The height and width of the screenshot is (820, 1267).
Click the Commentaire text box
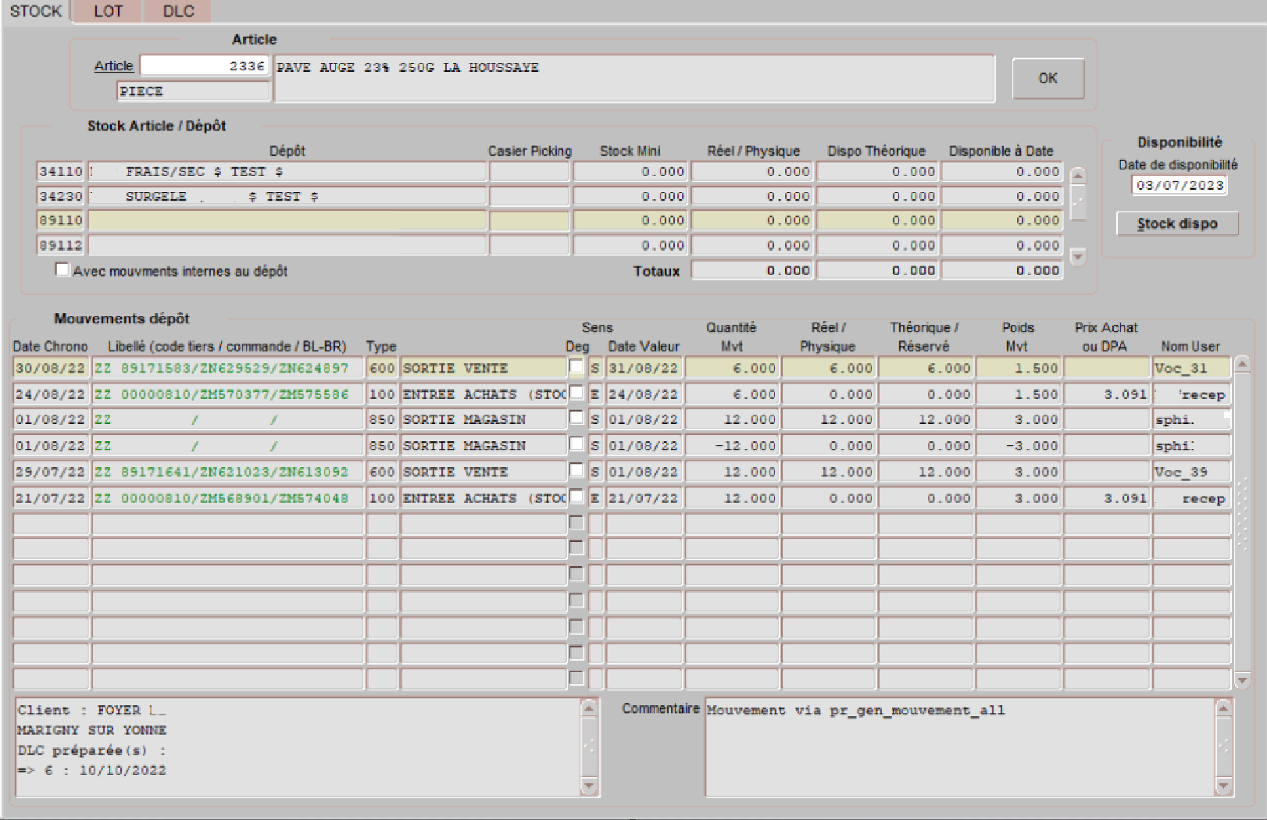click(961, 747)
